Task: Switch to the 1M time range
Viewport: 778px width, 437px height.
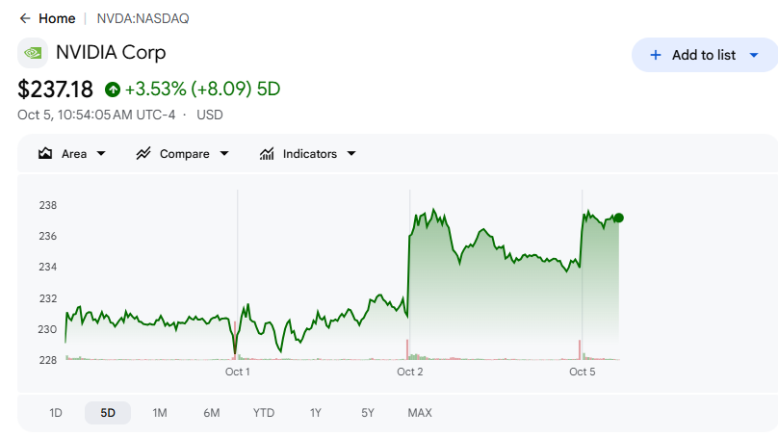Action: click(x=160, y=413)
